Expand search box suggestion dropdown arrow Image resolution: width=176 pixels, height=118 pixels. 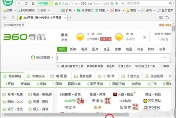pyautogui.click(x=165, y=57)
